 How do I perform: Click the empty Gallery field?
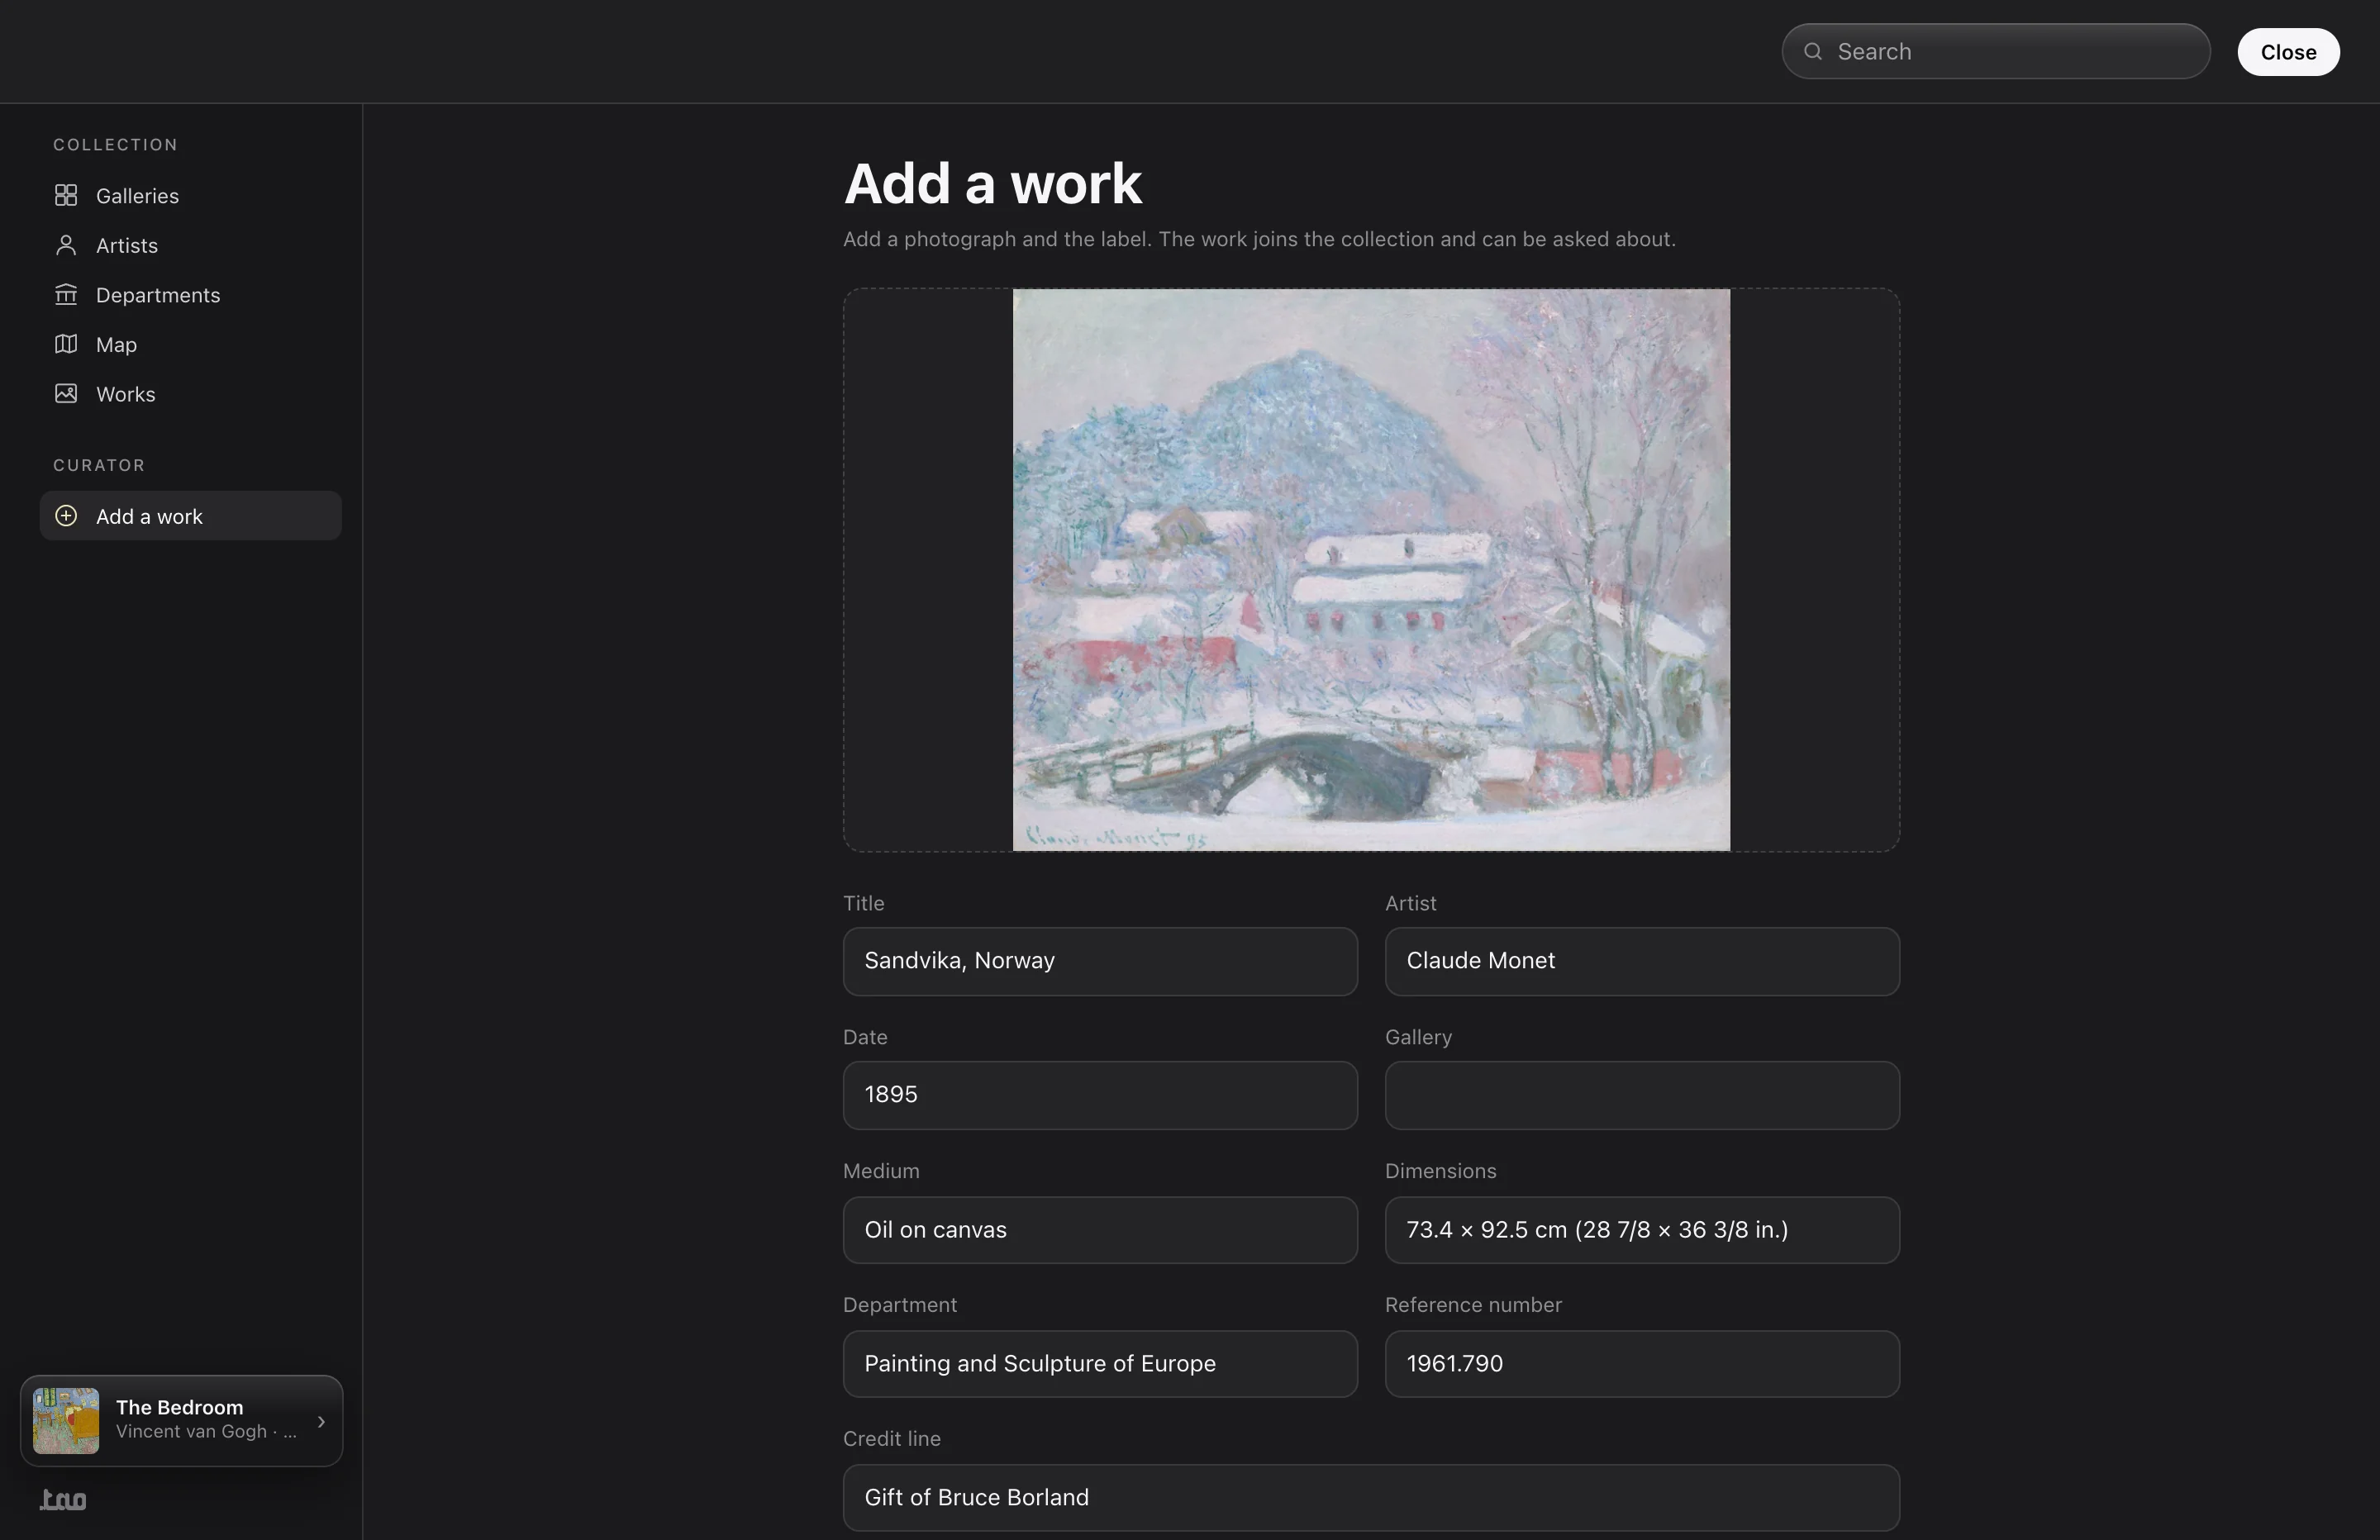pyautogui.click(x=1642, y=1095)
